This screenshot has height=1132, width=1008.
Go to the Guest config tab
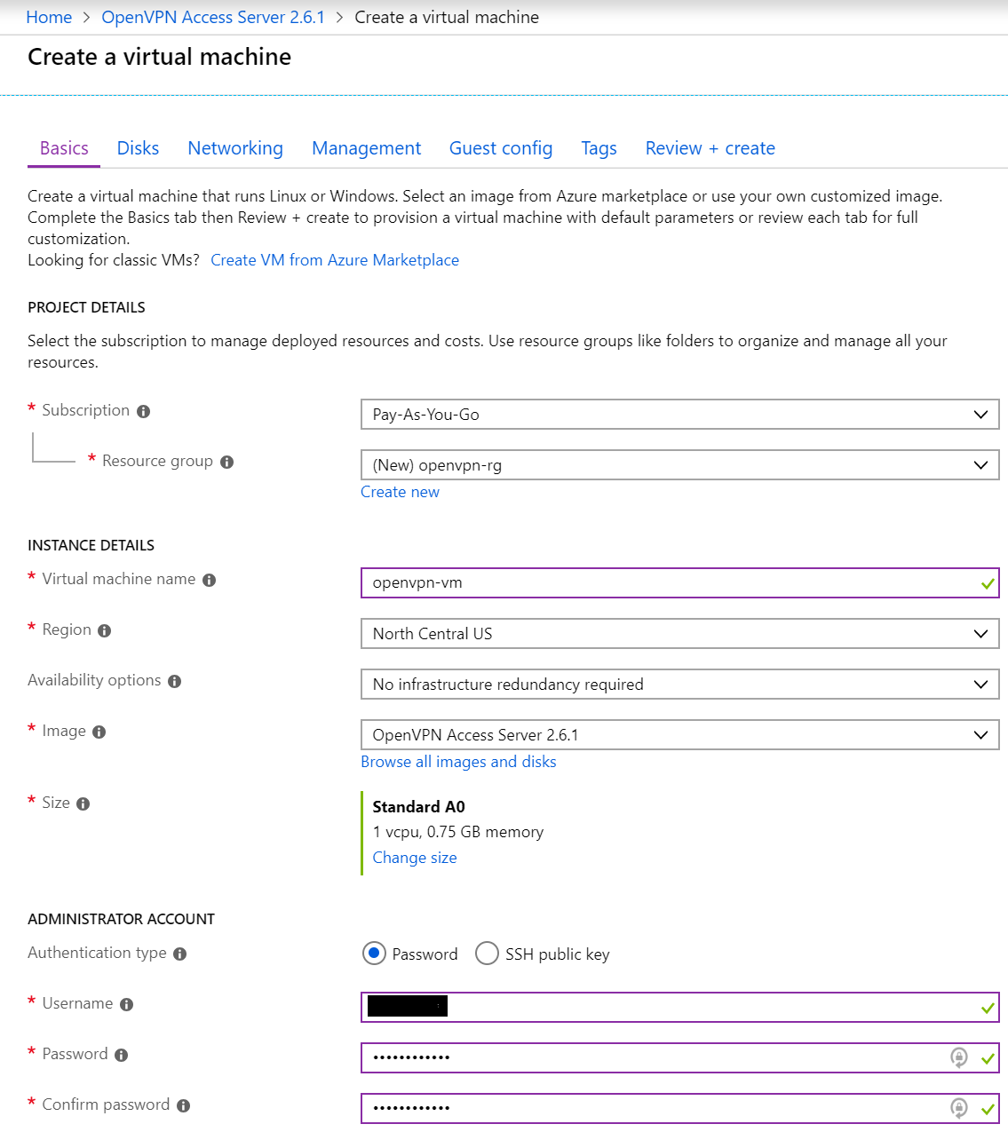point(501,148)
